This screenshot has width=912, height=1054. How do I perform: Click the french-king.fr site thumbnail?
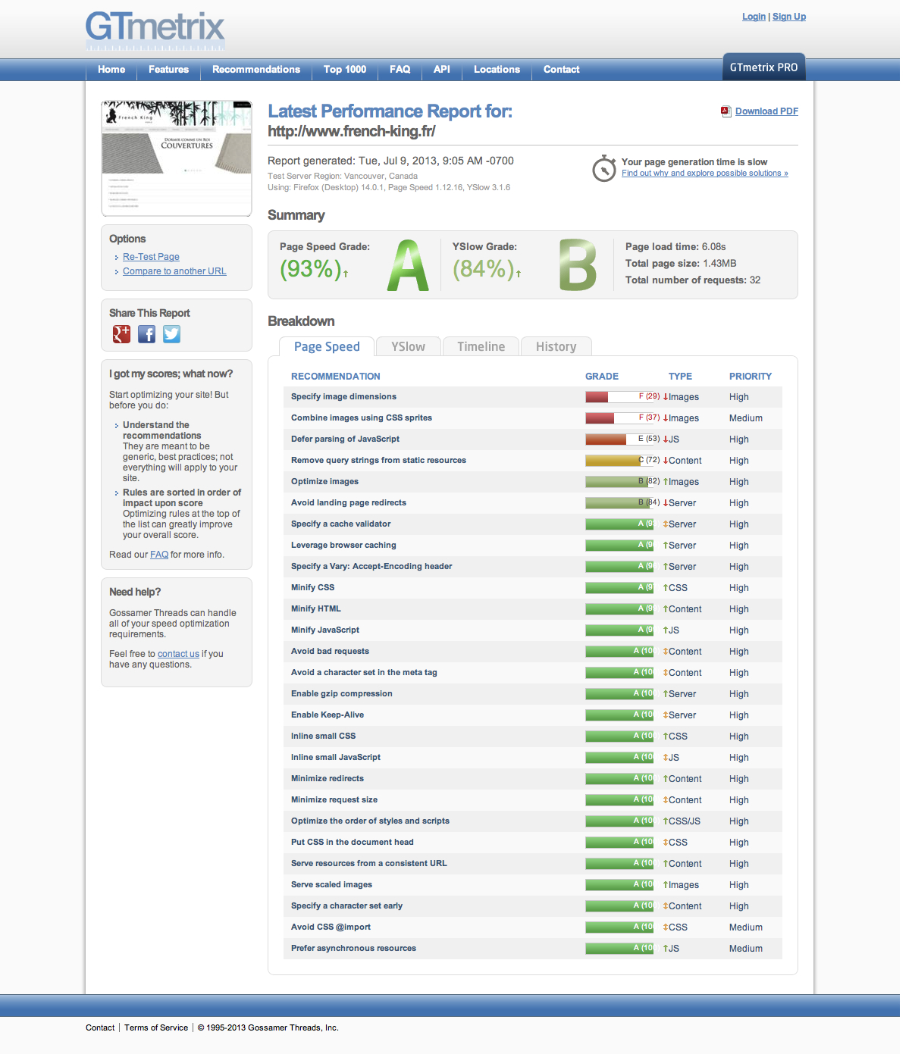click(177, 158)
